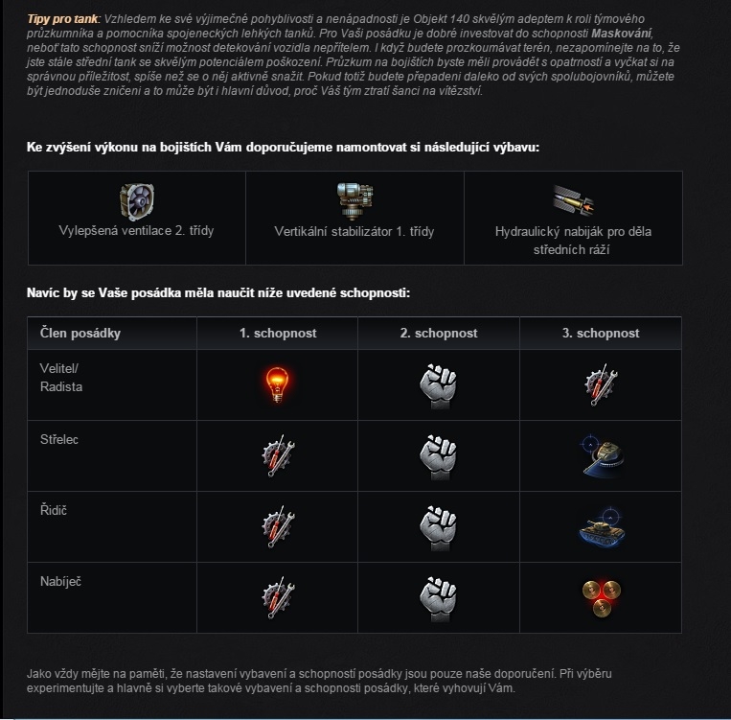Click the Tipy pro tank label

pos(62,18)
